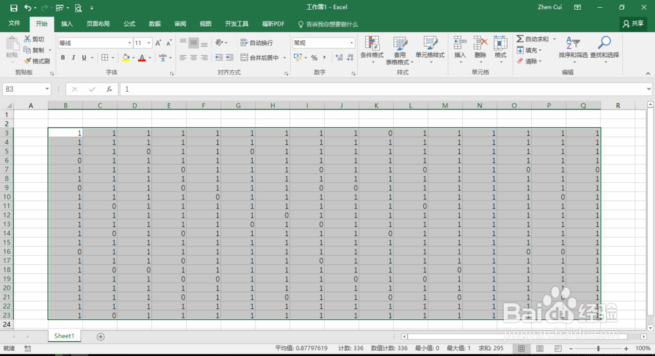Open print preview from quick access toolbar
655x356 pixels.
pyautogui.click(x=78, y=7)
